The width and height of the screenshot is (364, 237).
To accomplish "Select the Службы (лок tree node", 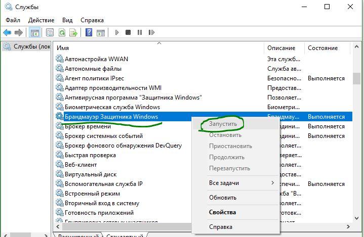I will 26,46.
